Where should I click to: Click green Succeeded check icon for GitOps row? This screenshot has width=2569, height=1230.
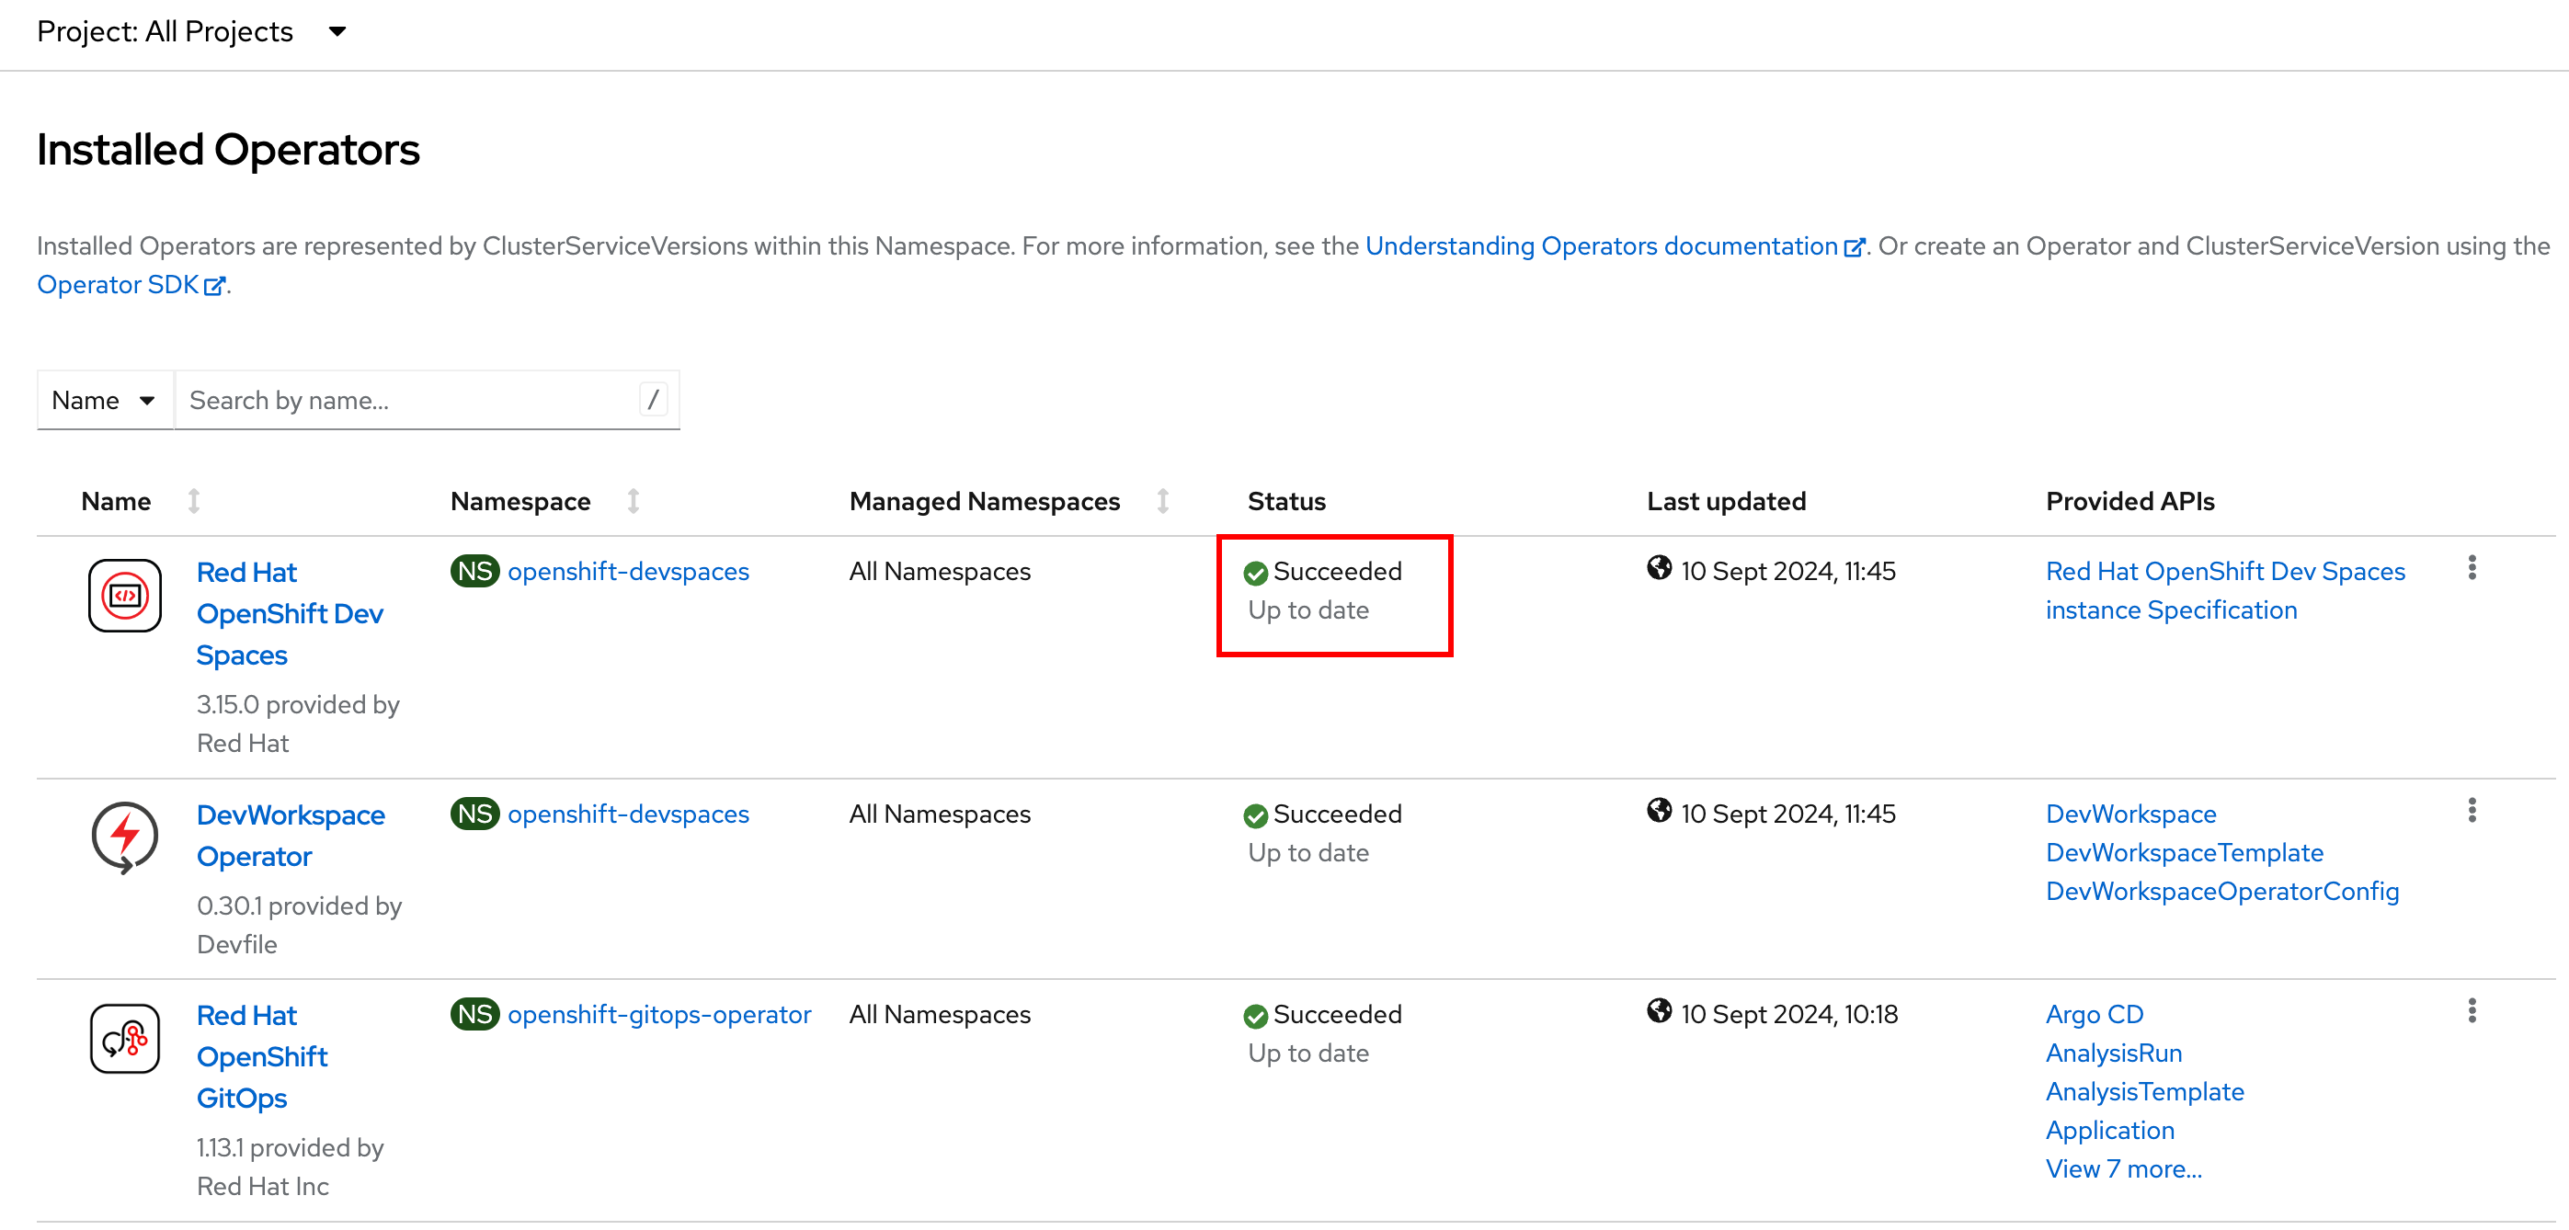(1256, 1017)
